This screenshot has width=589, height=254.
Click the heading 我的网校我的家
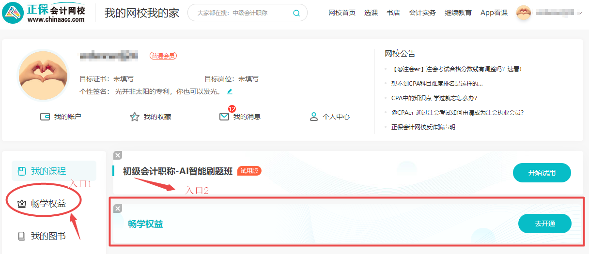point(142,13)
